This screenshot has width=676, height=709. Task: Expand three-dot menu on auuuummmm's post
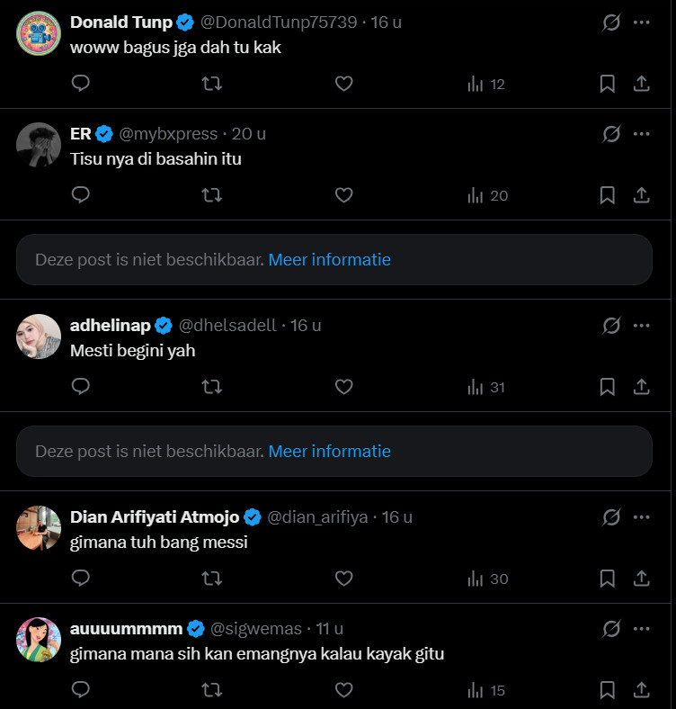pyautogui.click(x=641, y=628)
